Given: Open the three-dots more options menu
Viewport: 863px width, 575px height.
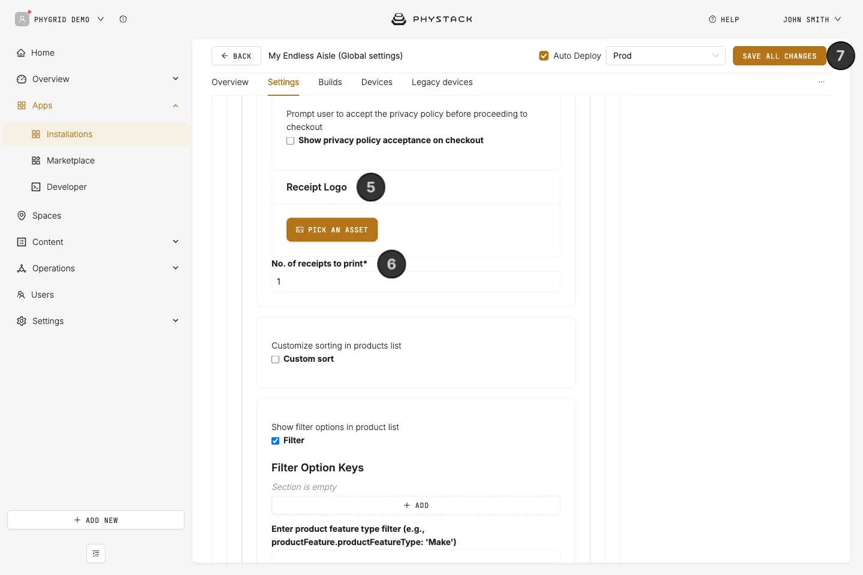Looking at the screenshot, I should 822,82.
